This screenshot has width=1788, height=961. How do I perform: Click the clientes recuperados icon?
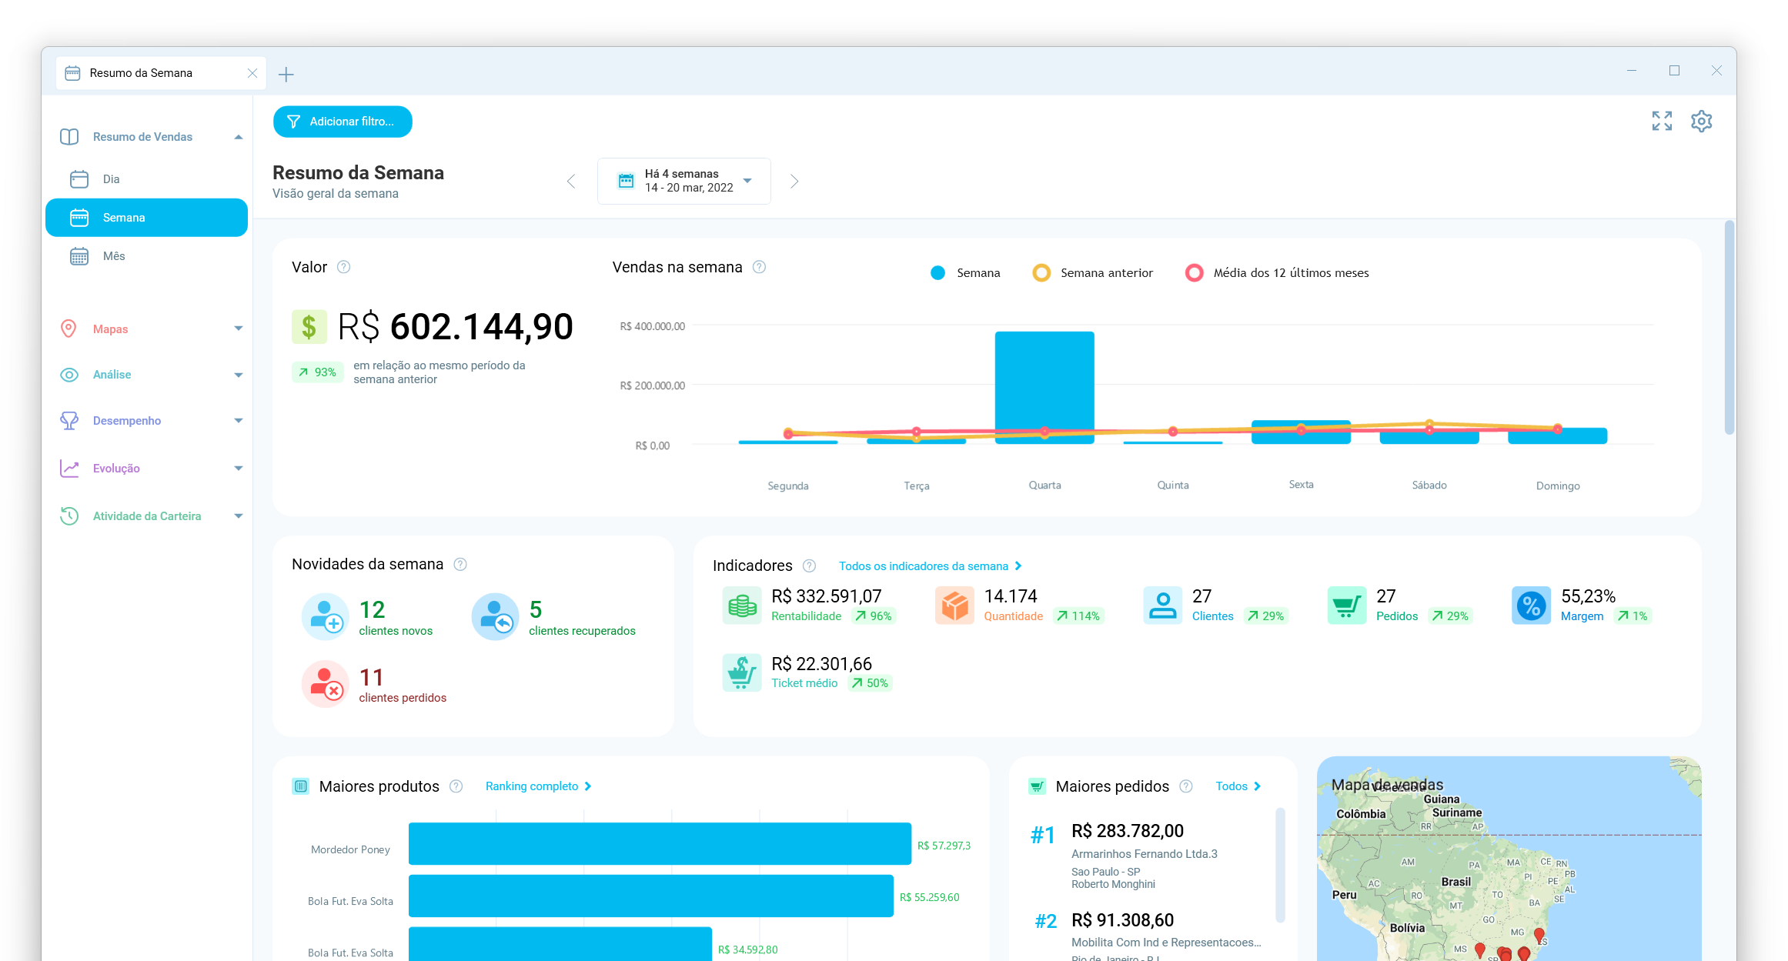(495, 616)
